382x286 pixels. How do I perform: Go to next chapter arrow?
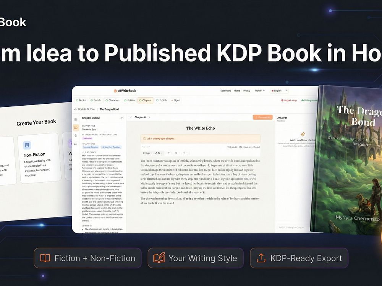pos(149,117)
